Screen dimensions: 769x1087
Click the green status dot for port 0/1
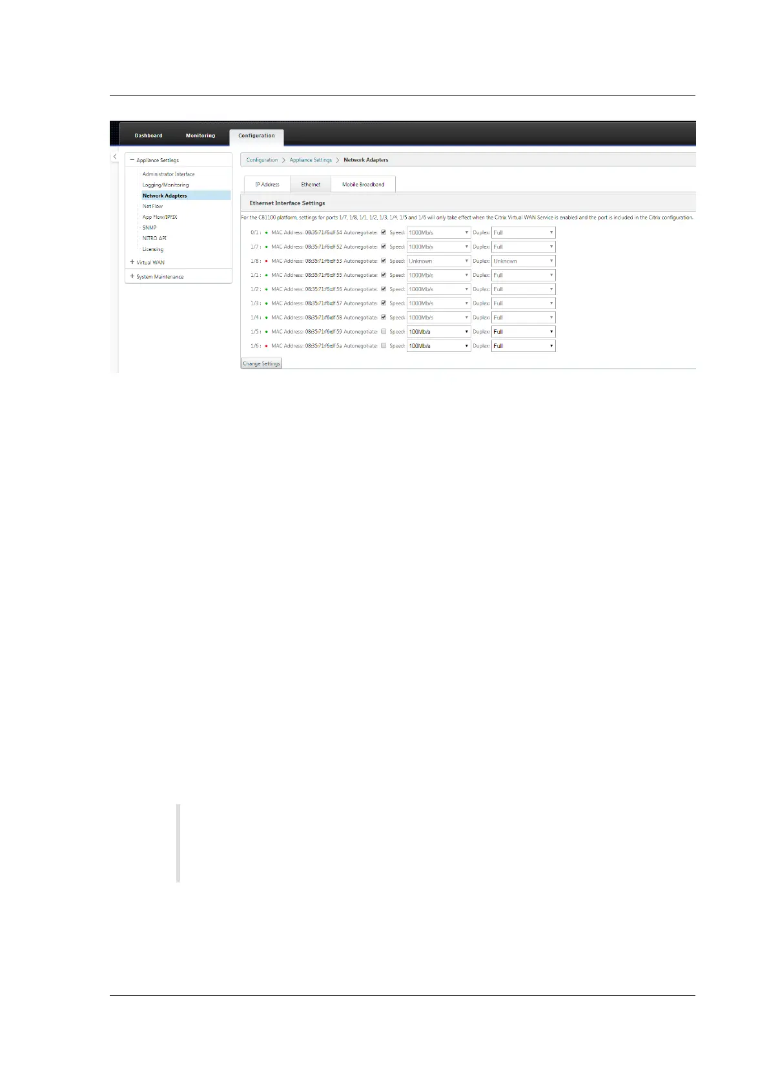click(x=266, y=232)
